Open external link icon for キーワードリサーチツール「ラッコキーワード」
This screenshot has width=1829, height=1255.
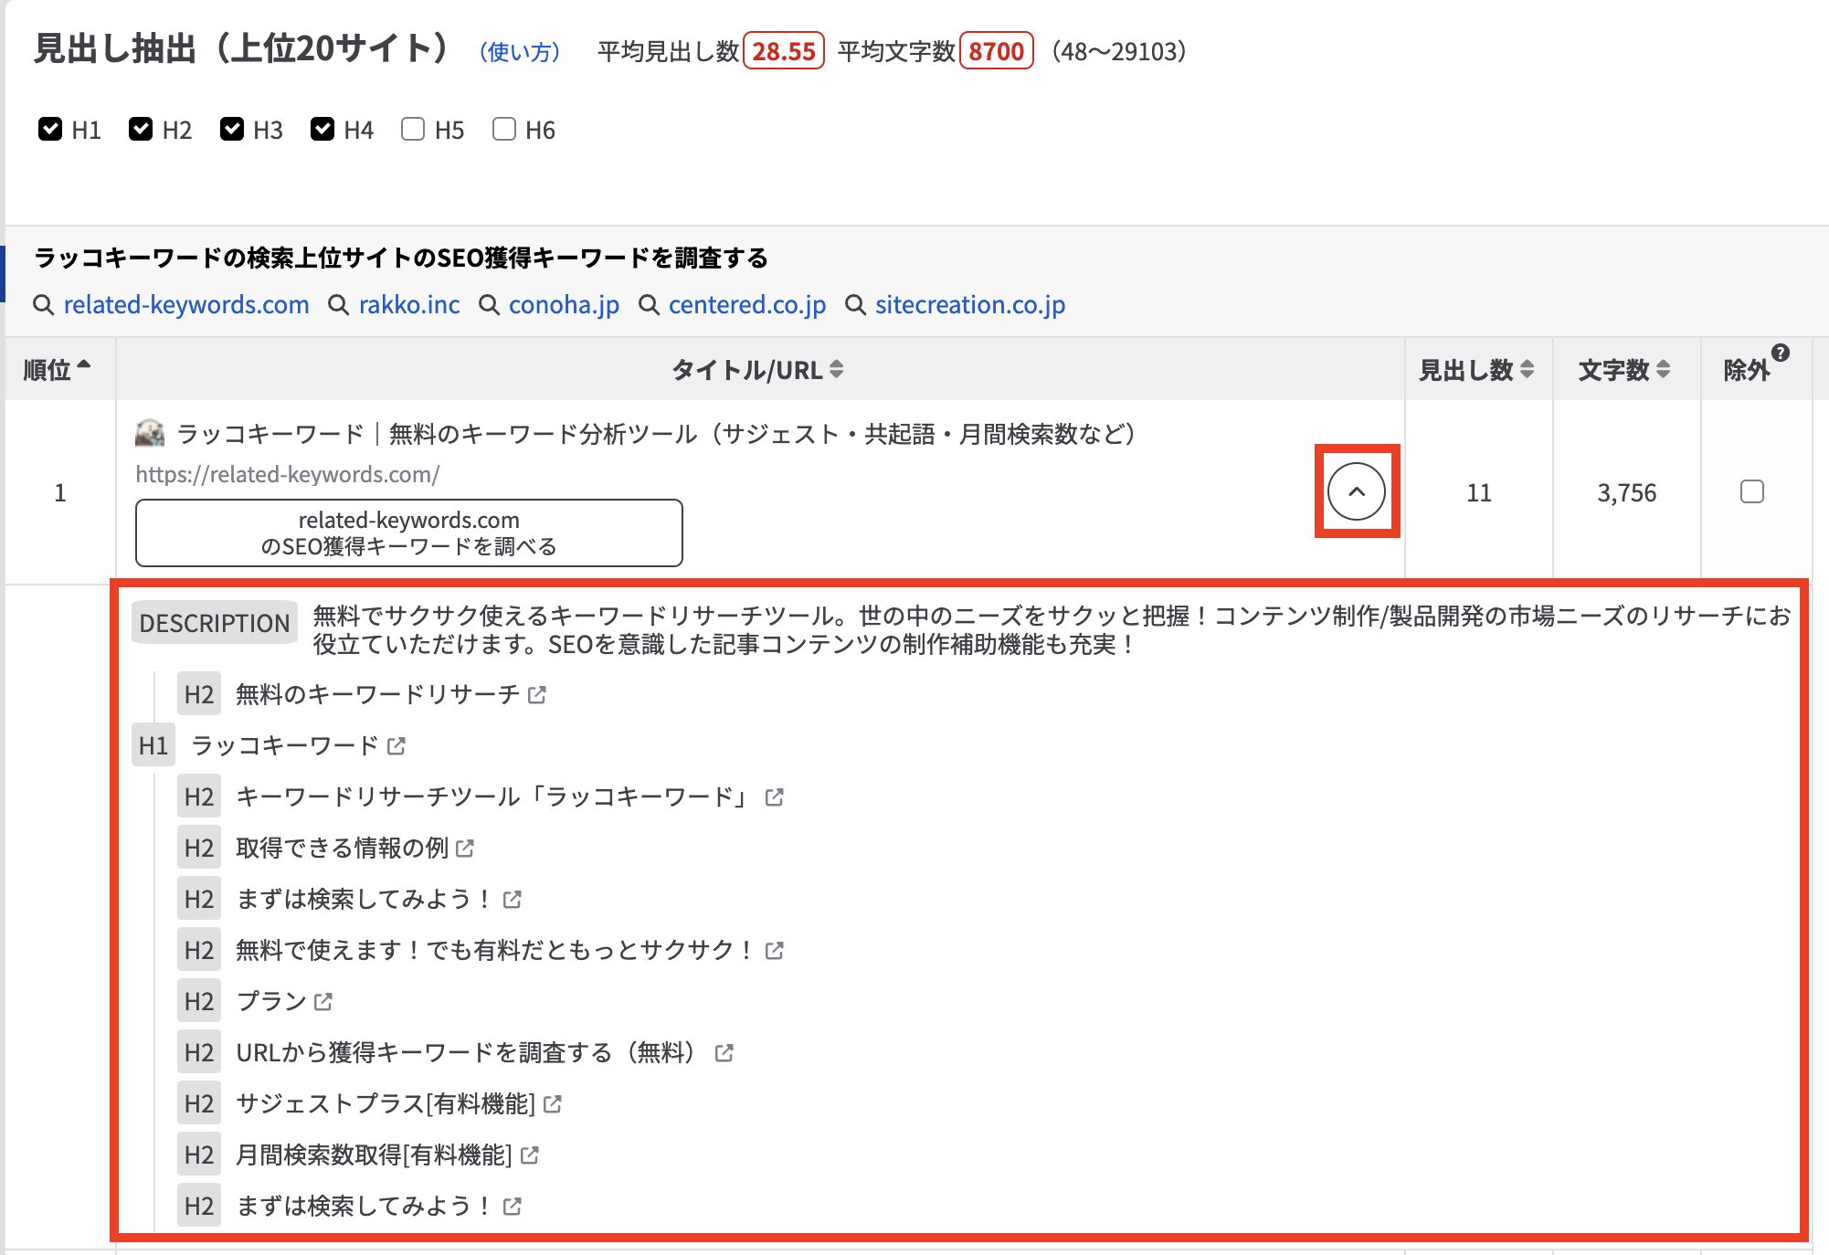[774, 797]
